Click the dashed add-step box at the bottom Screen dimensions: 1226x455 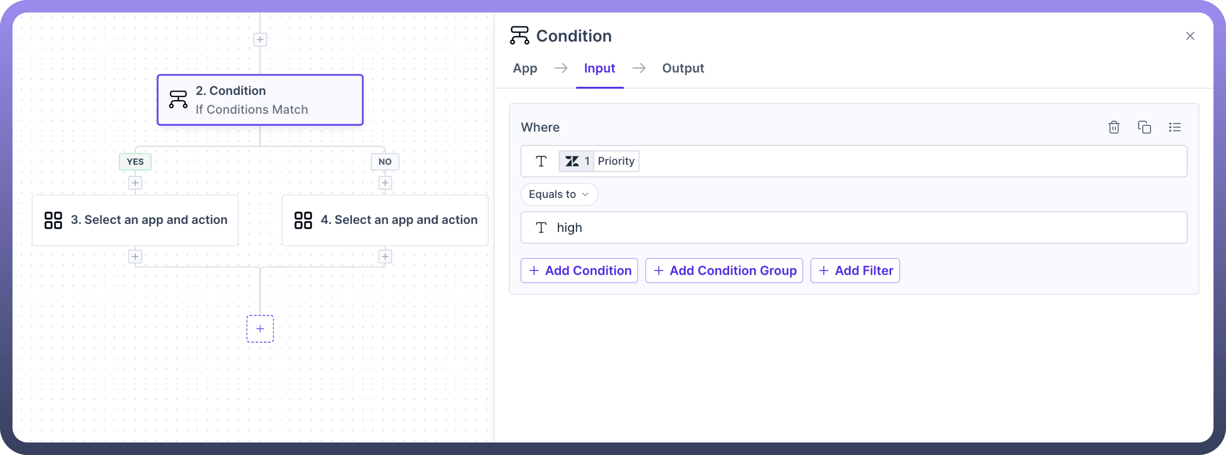tap(260, 329)
